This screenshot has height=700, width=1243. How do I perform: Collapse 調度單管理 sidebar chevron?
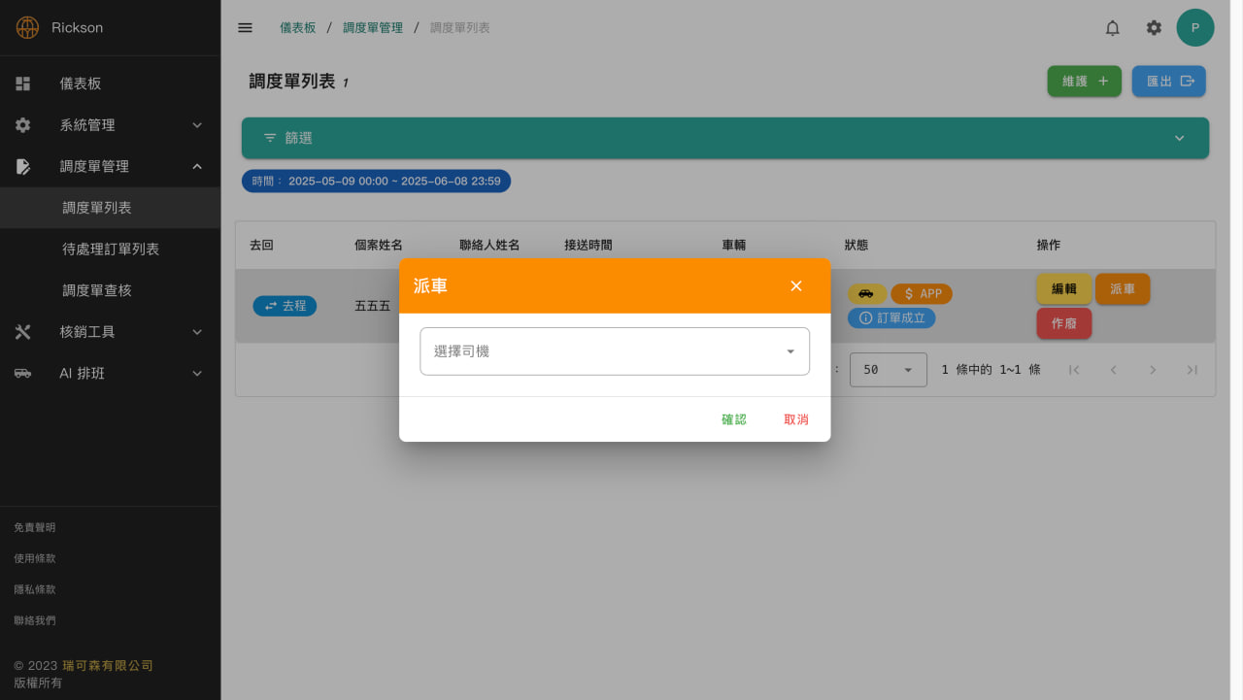click(x=197, y=167)
